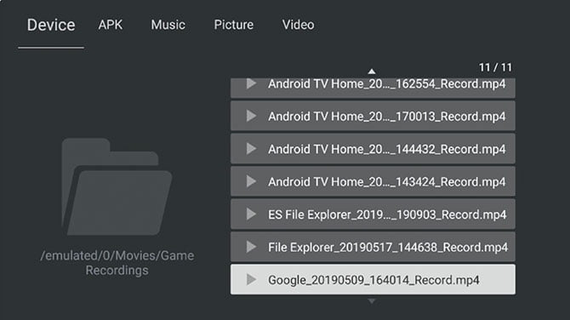The image size is (570, 320).
Task: Select Android TV Home_20..._144432_Record.mp4
Action: pos(373,149)
